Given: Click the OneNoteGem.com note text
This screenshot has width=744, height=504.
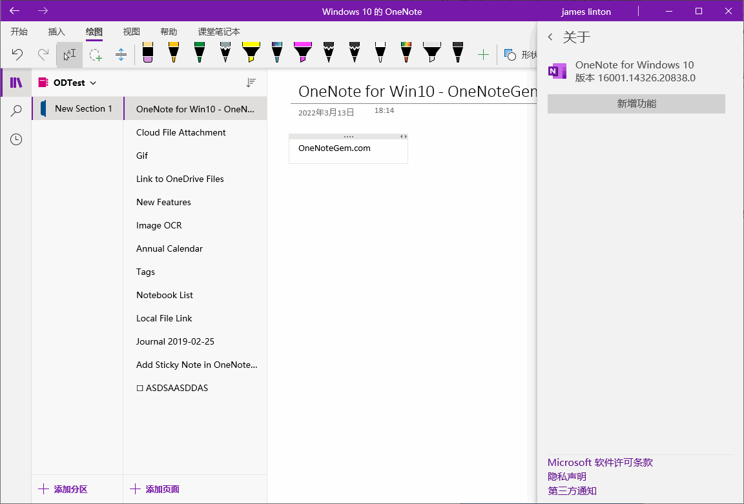Looking at the screenshot, I should click(334, 148).
